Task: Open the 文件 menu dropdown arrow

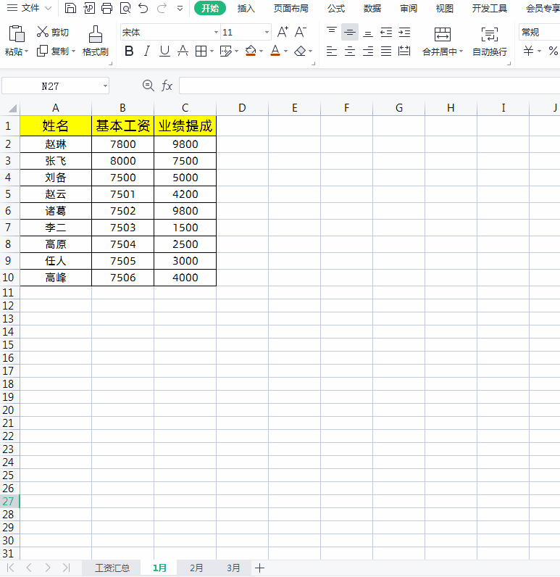Action: coord(48,8)
